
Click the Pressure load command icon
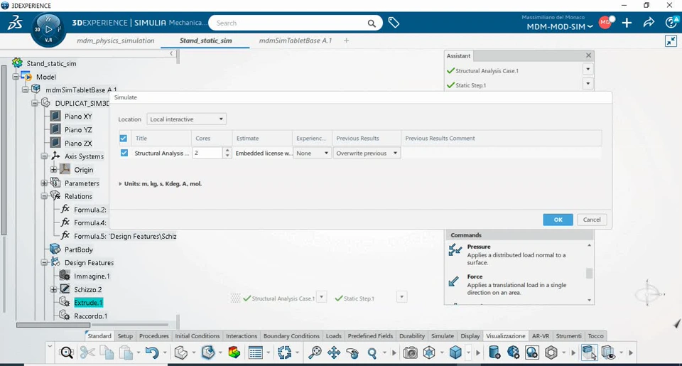tap(455, 249)
